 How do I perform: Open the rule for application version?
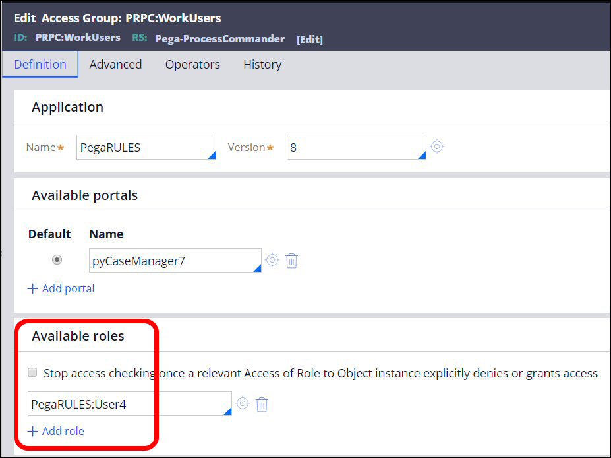[x=437, y=147]
